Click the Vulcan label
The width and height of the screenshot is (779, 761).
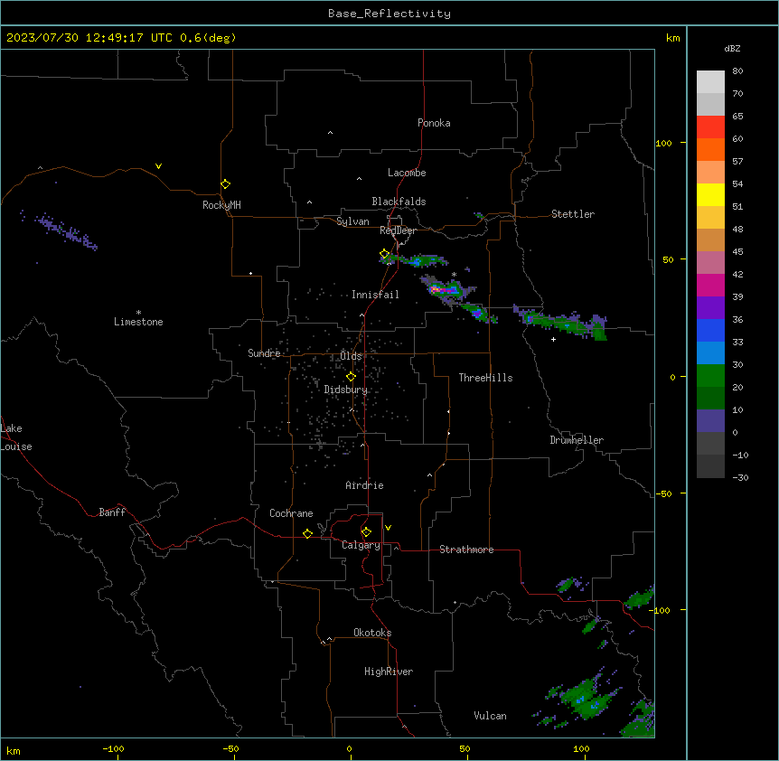pos(491,716)
